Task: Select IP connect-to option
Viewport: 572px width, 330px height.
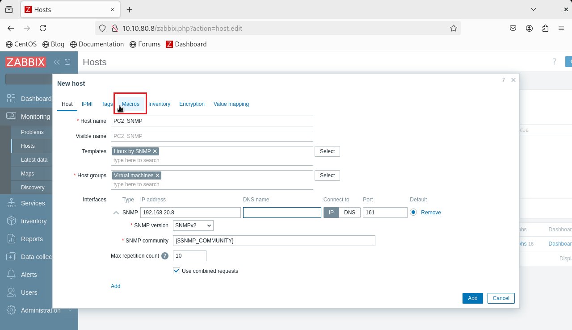Action: click(x=331, y=213)
